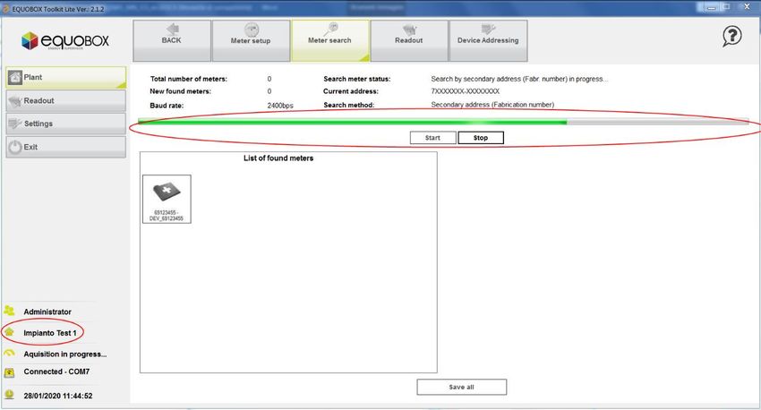Image resolution: width=761 pixels, height=410 pixels.
Task: Select found meter 69123455 thumbnail
Action: (167, 199)
